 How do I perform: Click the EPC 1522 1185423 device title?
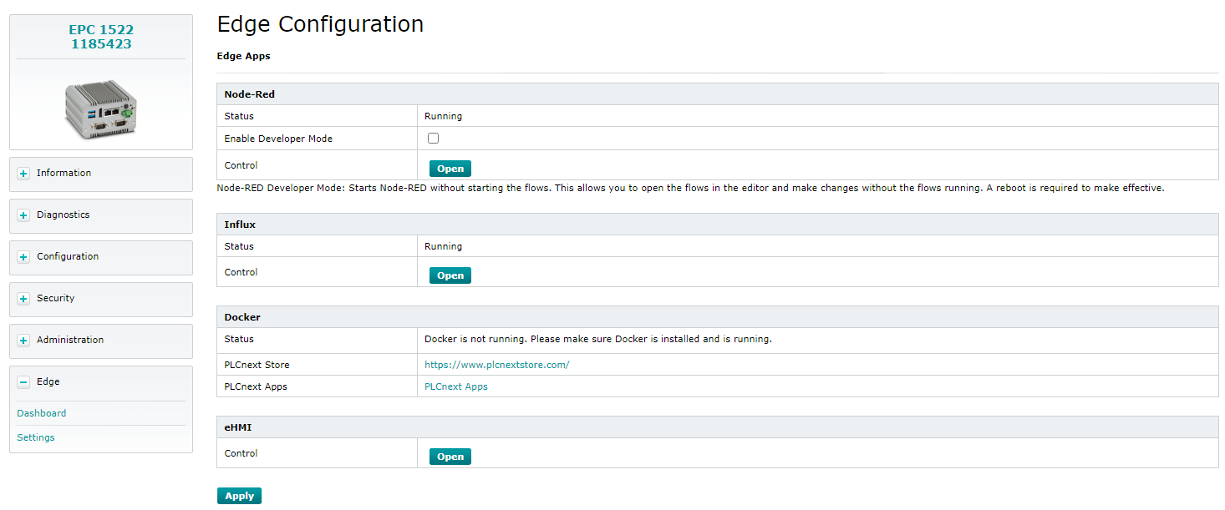(x=101, y=37)
